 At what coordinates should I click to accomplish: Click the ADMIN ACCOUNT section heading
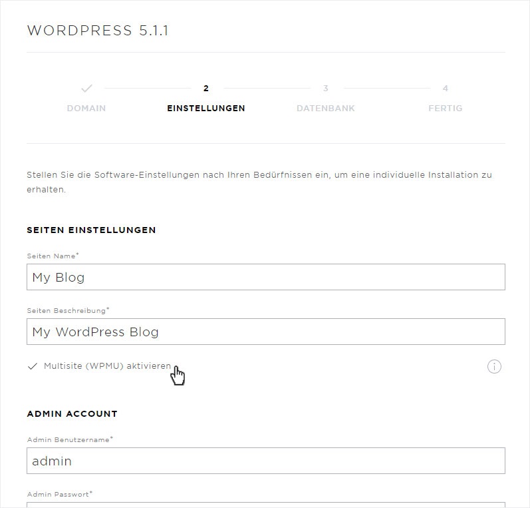click(72, 413)
